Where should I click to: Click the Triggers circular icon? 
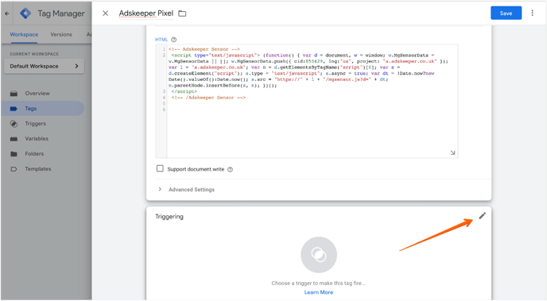14,124
